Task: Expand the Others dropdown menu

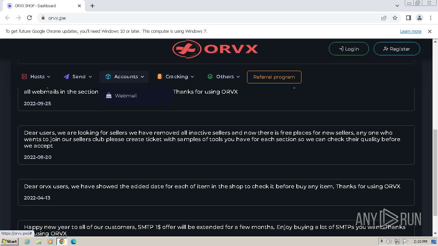Action: (223, 77)
